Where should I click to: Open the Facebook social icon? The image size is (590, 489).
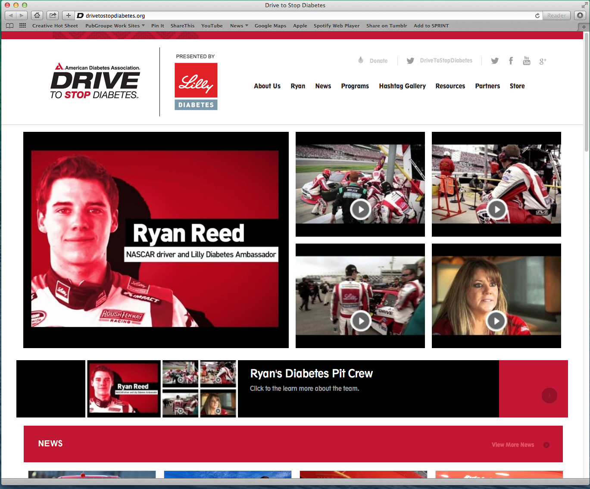[x=511, y=61]
